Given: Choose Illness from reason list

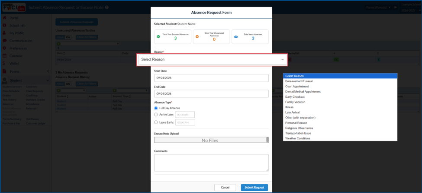Looking at the screenshot, I should (x=340, y=107).
